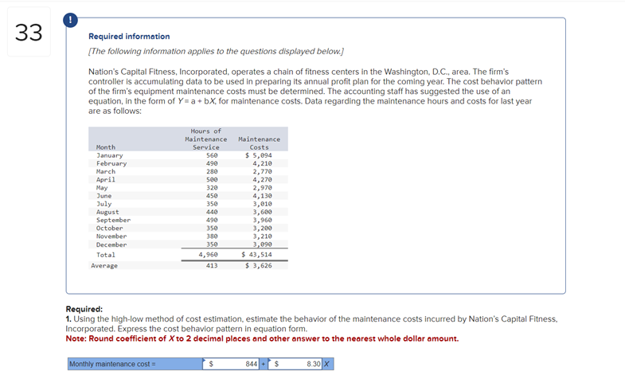
Task: Click the blue exclamation alert icon
Action: (x=71, y=20)
